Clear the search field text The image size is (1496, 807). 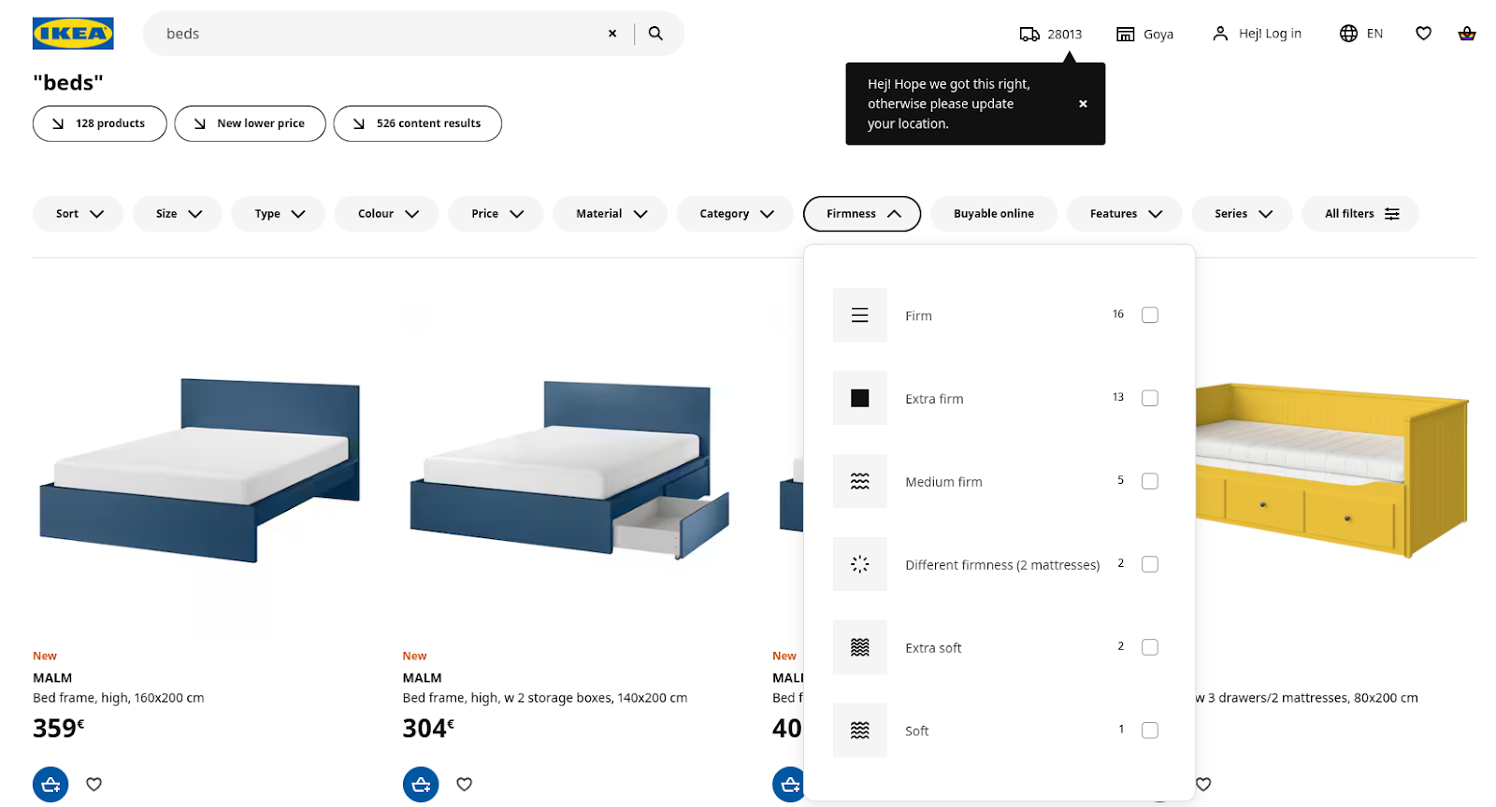(612, 34)
